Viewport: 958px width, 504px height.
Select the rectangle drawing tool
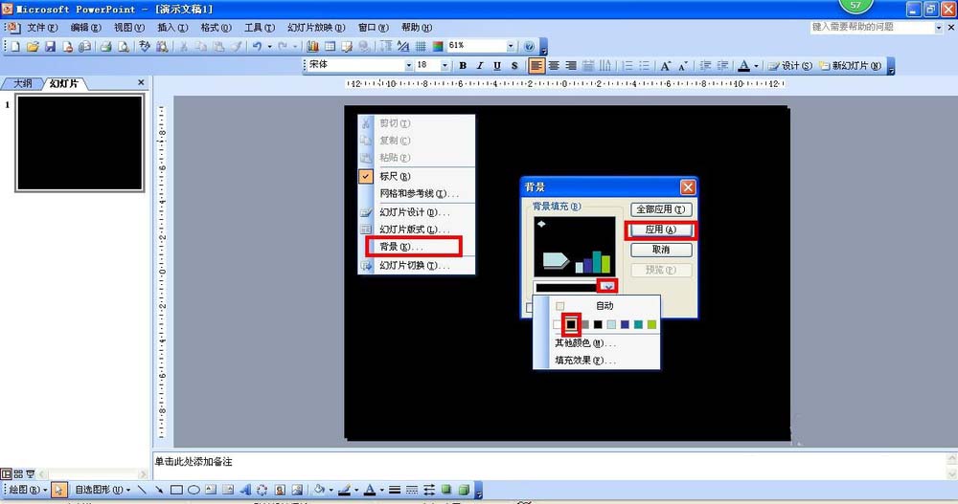176,490
